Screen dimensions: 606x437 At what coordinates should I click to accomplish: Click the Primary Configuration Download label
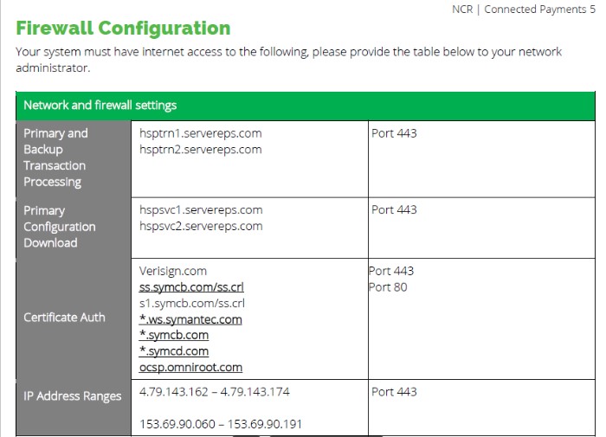(x=60, y=227)
